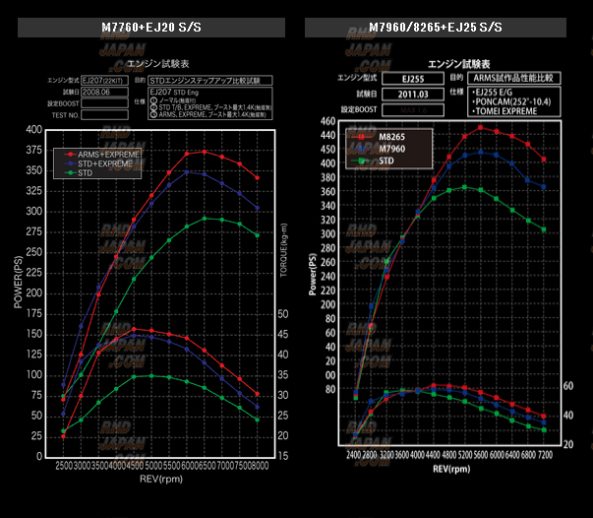
Task: Click the 5600 rpm axis value
Action: [x=481, y=455]
